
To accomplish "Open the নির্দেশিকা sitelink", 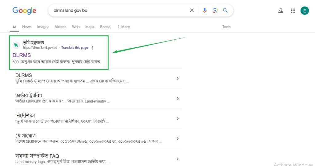I will click(25, 115).
